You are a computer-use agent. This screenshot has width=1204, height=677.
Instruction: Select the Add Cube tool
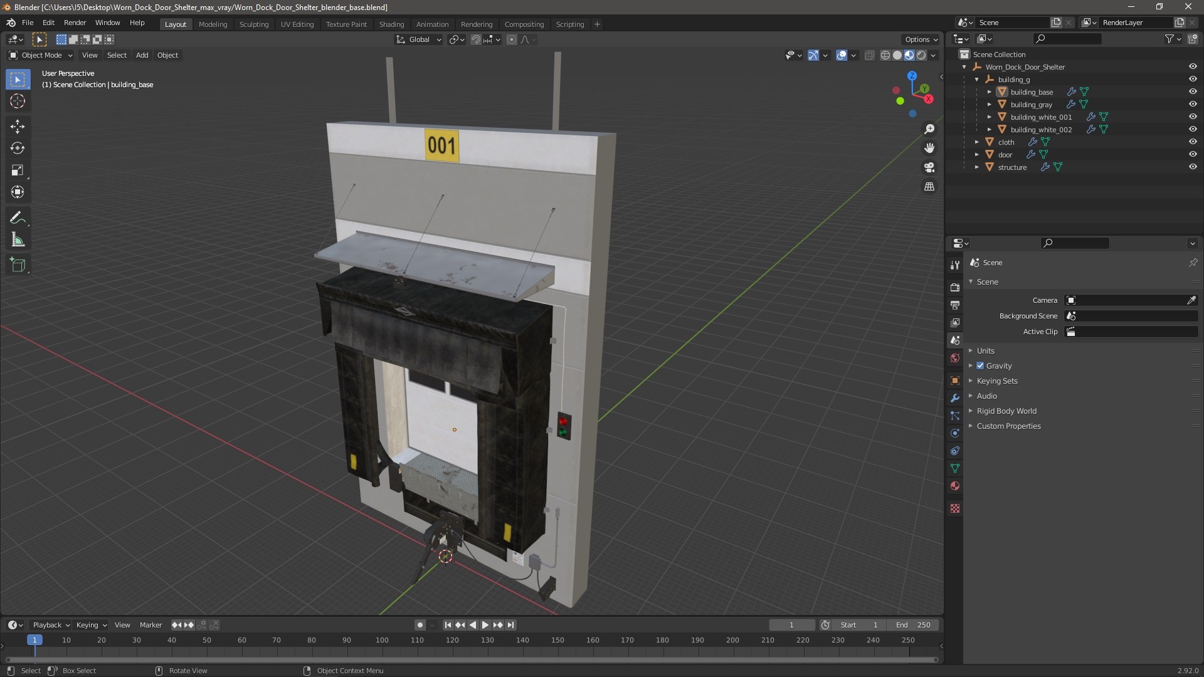(x=18, y=265)
